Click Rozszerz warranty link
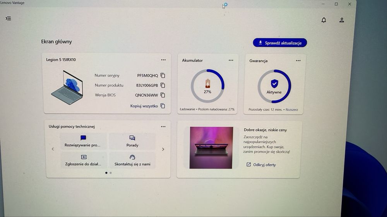The width and height of the screenshot is (387, 217). point(292,109)
